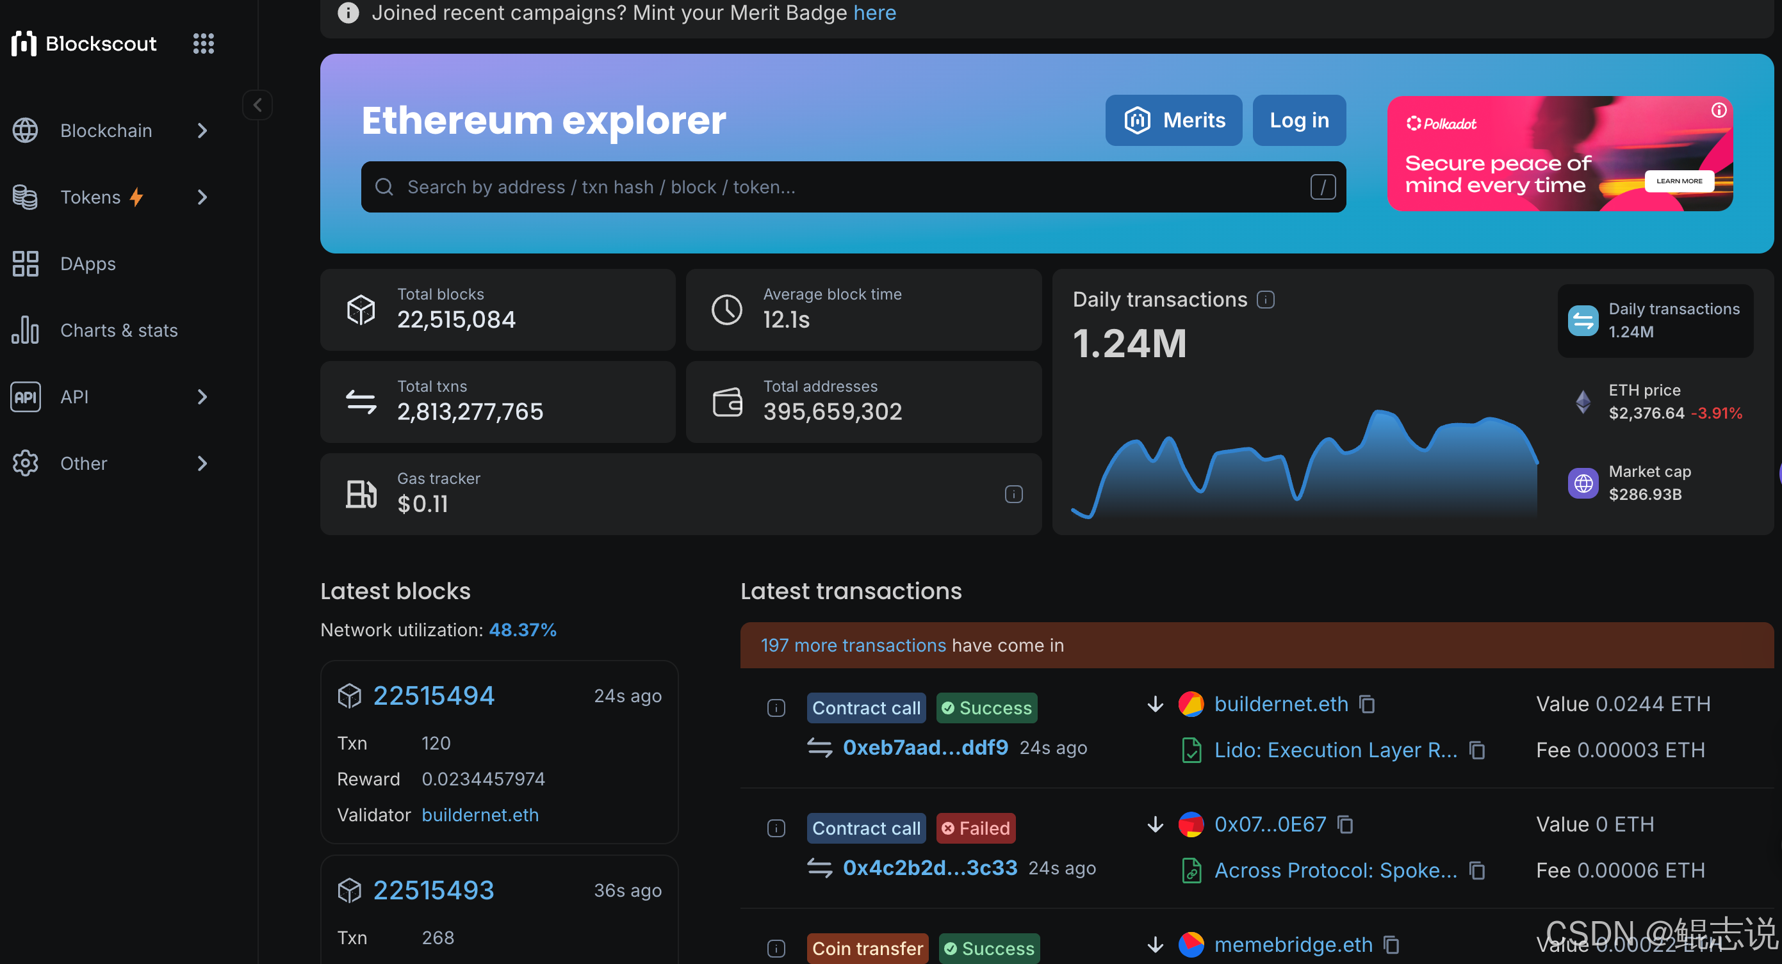Open Charts & stats page
Viewport: 1782px width, 964px height.
point(119,330)
